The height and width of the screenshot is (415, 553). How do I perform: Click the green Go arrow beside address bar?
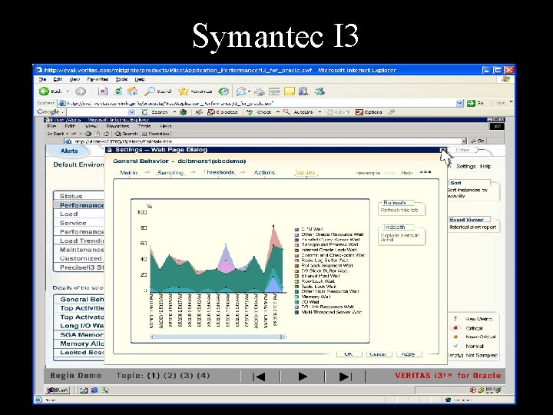tap(471, 103)
